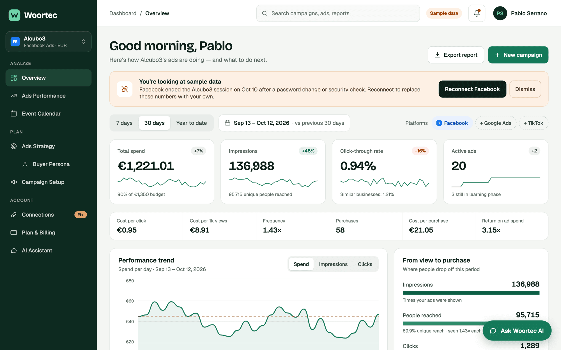Screen dimensions: 561x350
Task: Click the AI Assistant chat icon
Action: tap(13, 251)
